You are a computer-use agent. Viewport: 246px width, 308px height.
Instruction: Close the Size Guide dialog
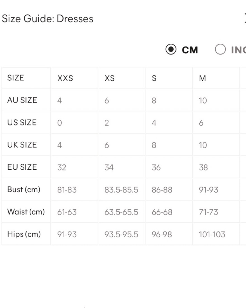click(245, 18)
